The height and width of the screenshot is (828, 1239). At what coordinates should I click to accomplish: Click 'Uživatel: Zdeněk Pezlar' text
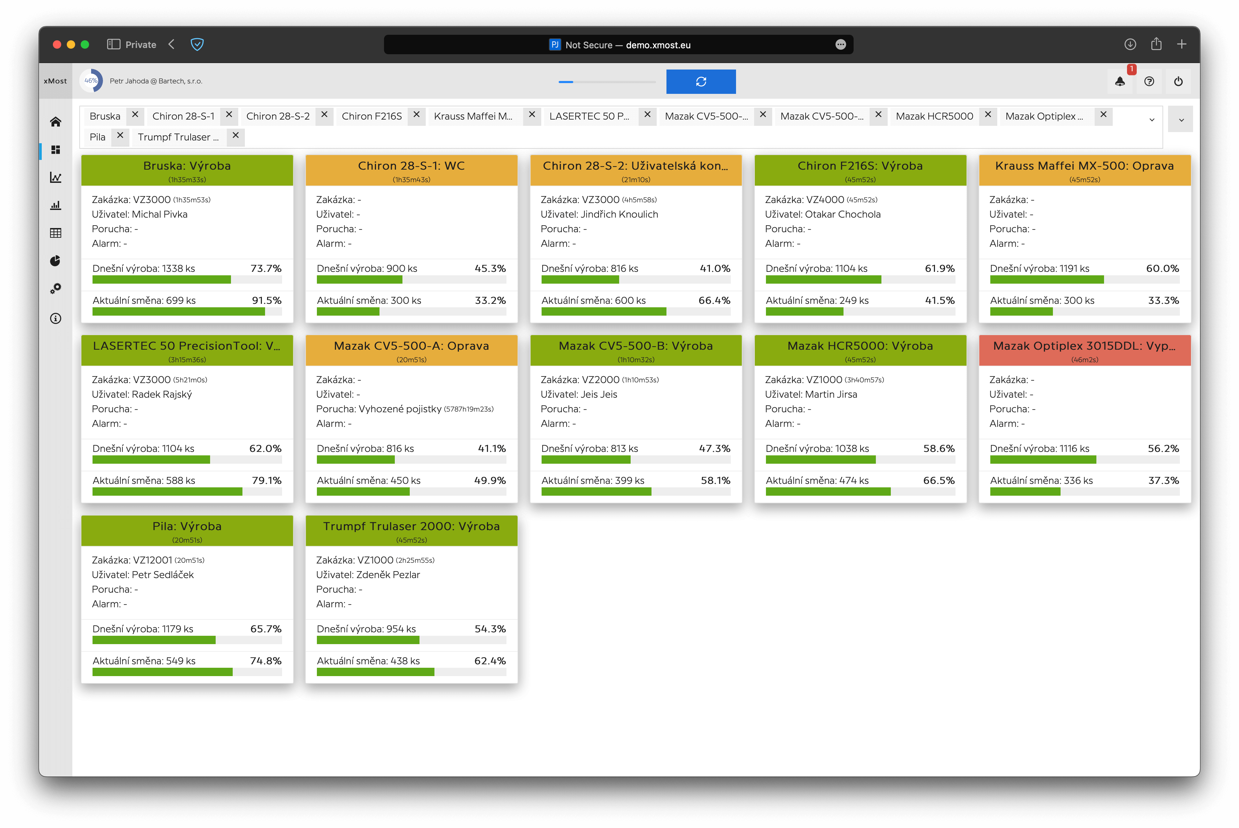tap(368, 575)
